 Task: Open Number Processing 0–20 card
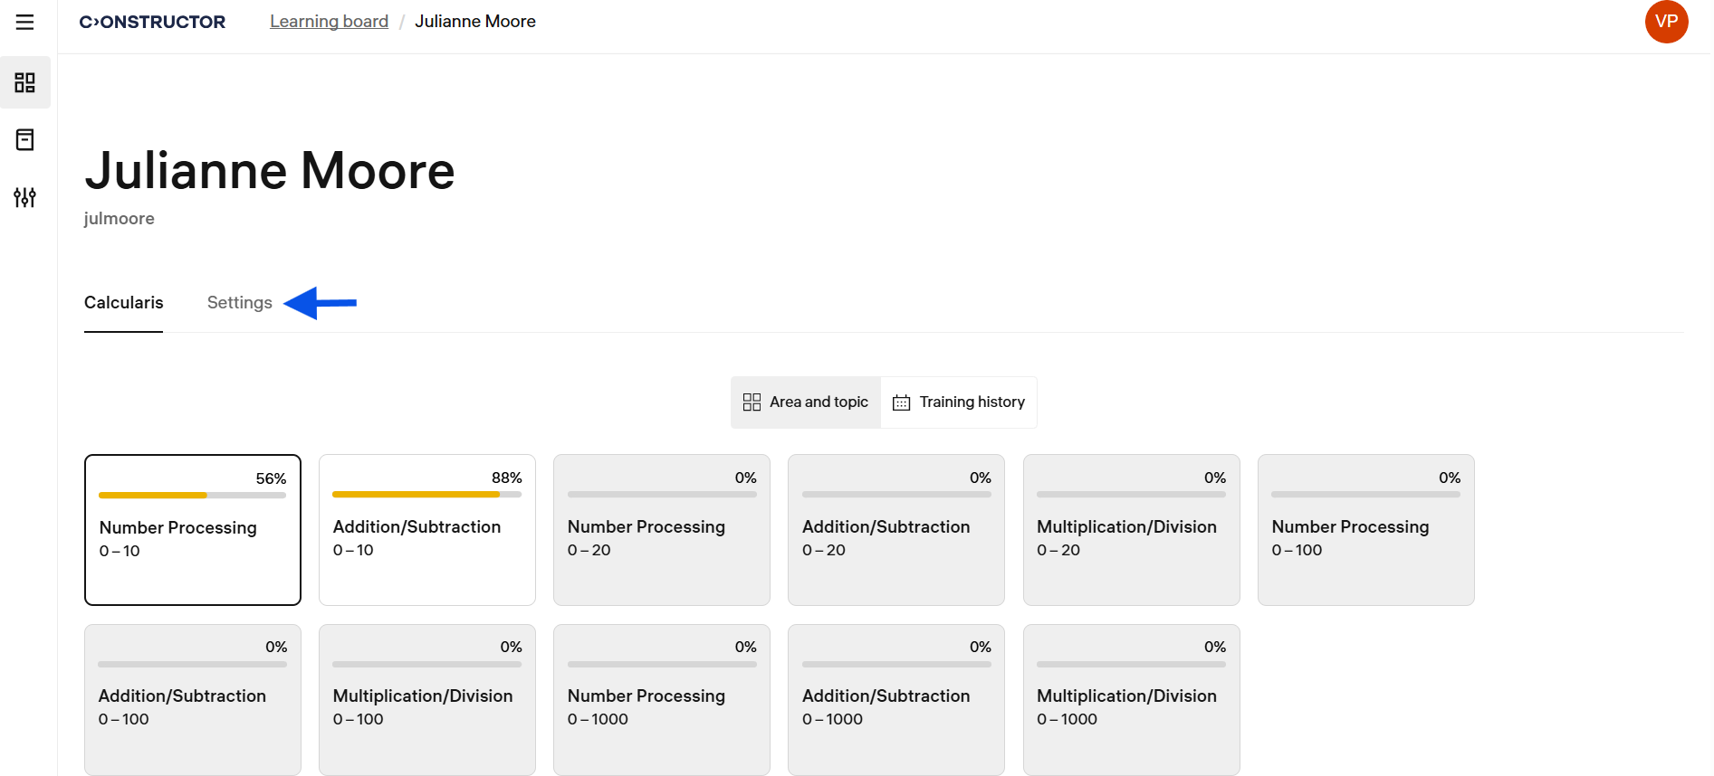tap(662, 530)
